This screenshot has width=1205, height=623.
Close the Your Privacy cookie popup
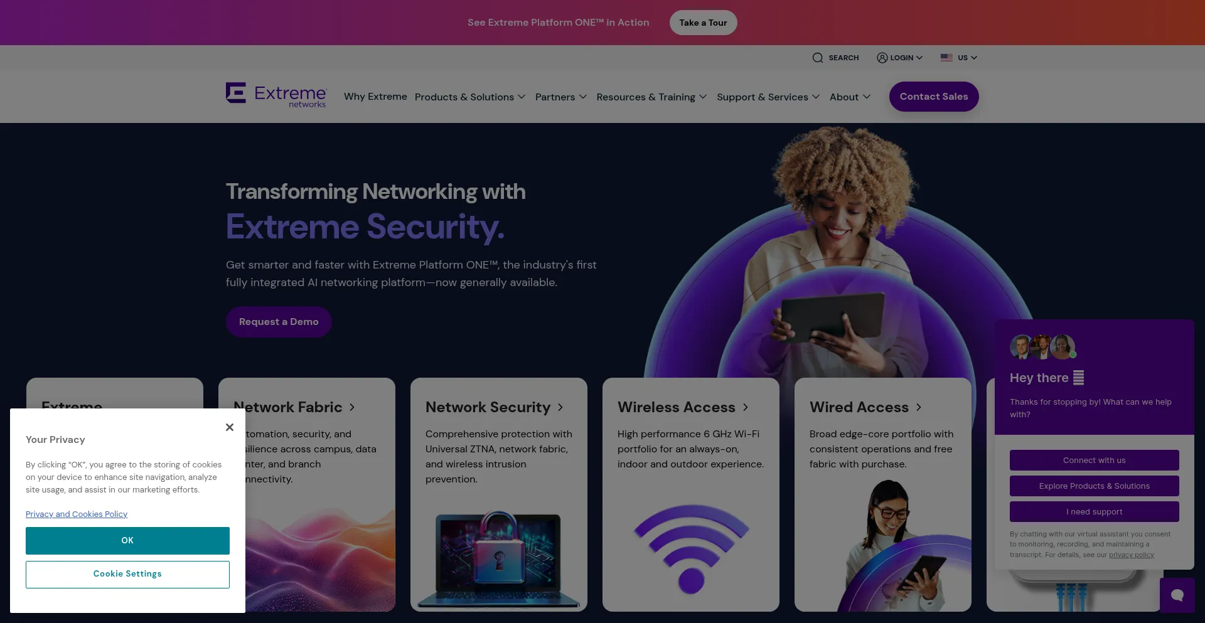pyautogui.click(x=230, y=427)
